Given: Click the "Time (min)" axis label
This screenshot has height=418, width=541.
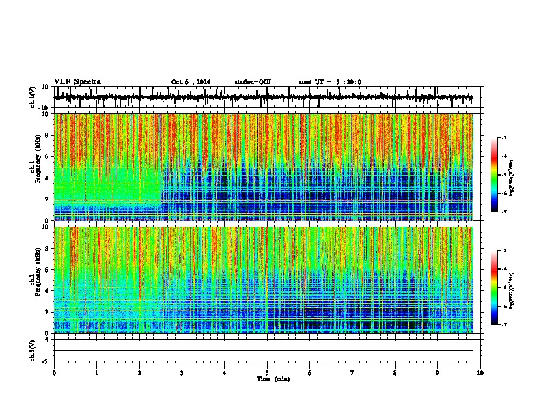Looking at the screenshot, I should click(x=273, y=379).
